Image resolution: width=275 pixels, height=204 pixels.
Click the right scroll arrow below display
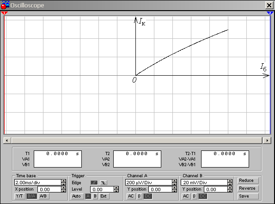(x=267, y=140)
